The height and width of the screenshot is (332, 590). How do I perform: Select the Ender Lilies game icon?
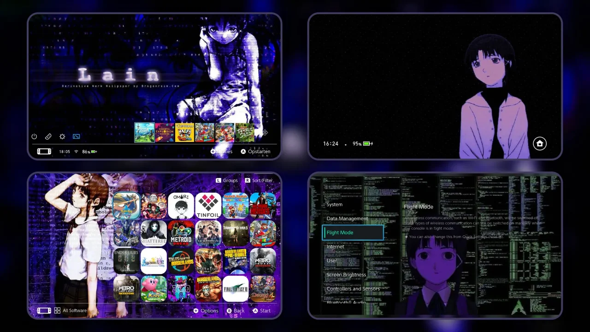coord(126,261)
